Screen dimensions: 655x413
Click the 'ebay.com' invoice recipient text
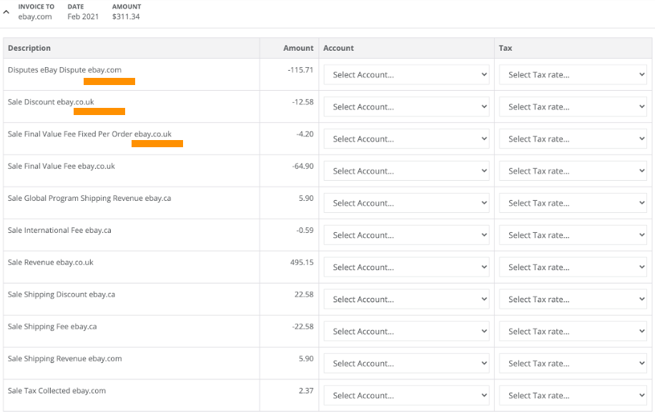point(35,16)
